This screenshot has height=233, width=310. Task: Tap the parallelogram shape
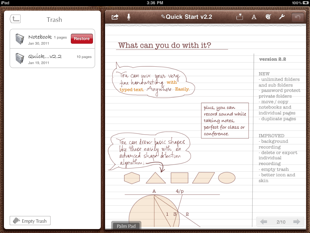tap(203, 178)
